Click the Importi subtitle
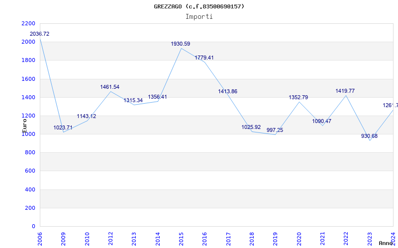The image size is (398, 248). [x=199, y=17]
